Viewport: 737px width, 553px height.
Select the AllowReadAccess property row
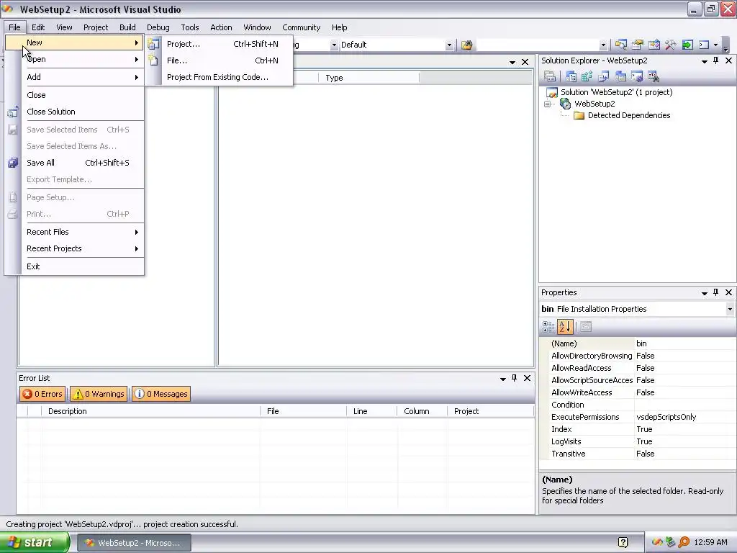tap(638, 368)
